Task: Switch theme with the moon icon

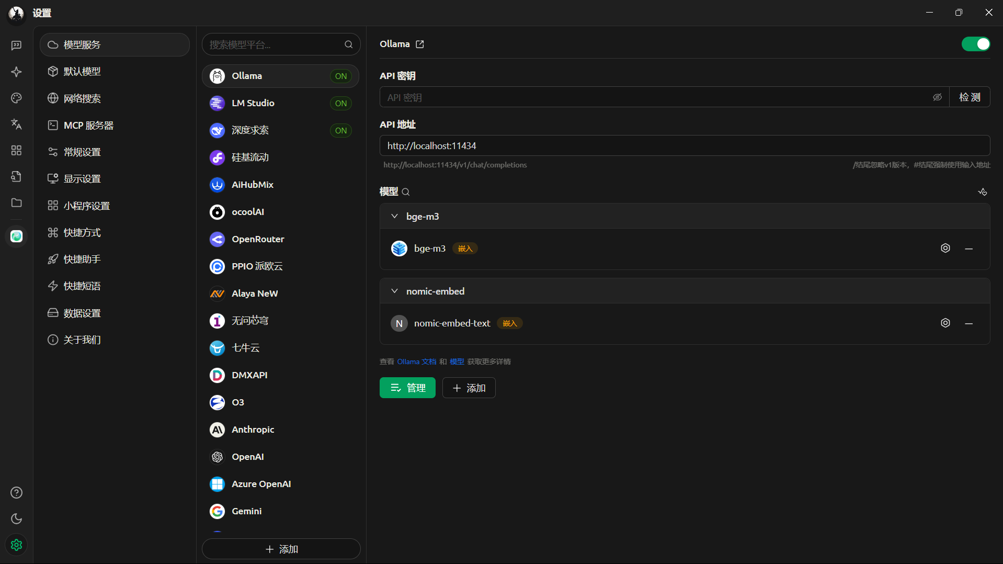Action: coord(16,518)
